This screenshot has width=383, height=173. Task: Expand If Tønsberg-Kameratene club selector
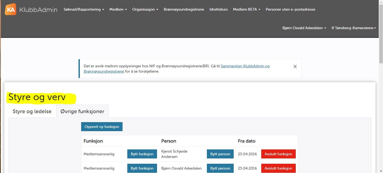click(x=354, y=28)
